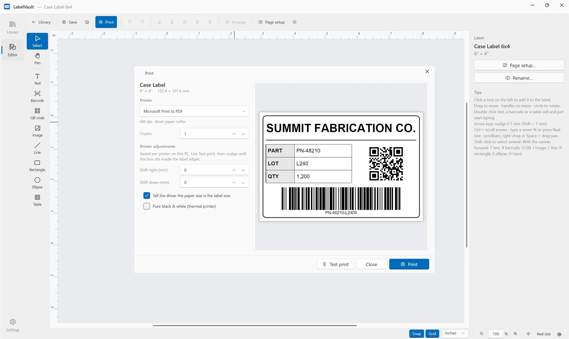Click the horizontal canvas scrollbar
569x339 pixels.
(255, 325)
